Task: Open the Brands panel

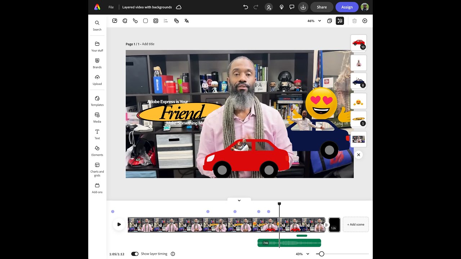Action: (x=97, y=63)
